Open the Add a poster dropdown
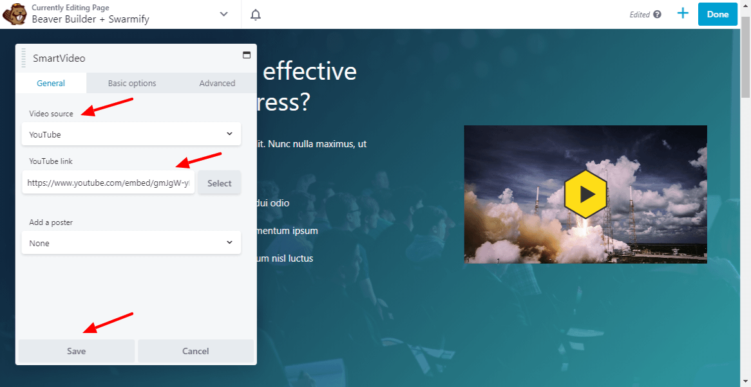 click(x=131, y=243)
